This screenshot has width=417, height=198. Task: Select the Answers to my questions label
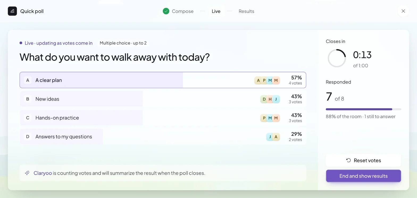[64, 137]
